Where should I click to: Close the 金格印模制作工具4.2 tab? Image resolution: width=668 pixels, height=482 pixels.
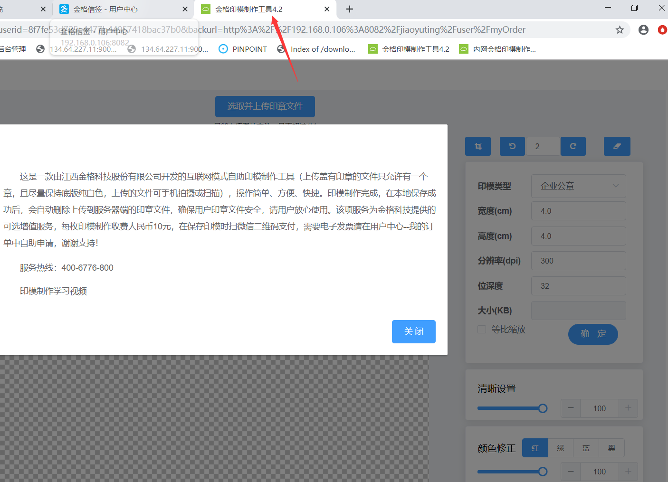327,9
